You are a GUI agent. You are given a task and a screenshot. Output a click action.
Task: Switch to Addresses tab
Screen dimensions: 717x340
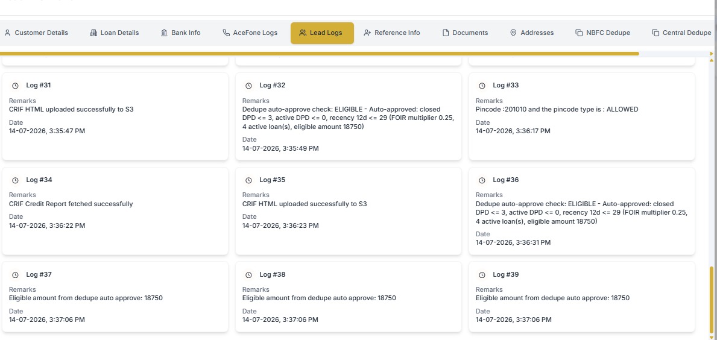[532, 33]
